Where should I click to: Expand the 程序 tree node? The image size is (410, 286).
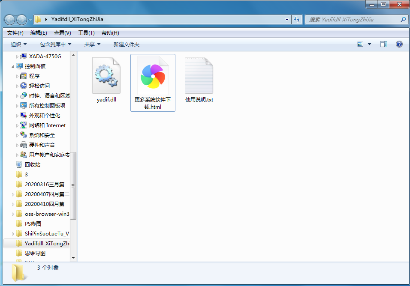(x=17, y=76)
